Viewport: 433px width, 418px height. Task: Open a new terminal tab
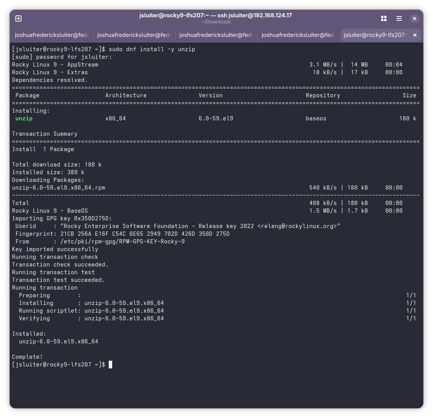18,18
